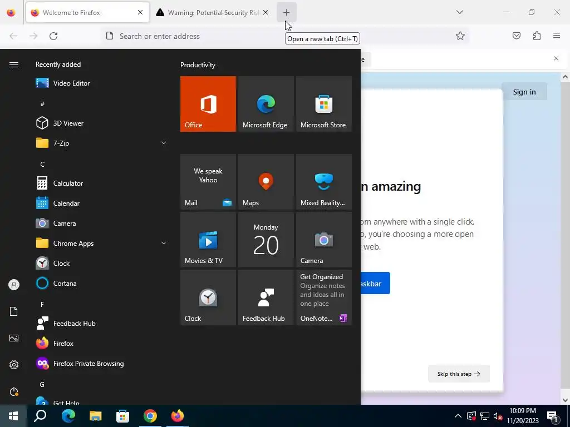Launch Firefox from the app list
Image resolution: width=570 pixels, height=427 pixels.
click(x=101, y=344)
